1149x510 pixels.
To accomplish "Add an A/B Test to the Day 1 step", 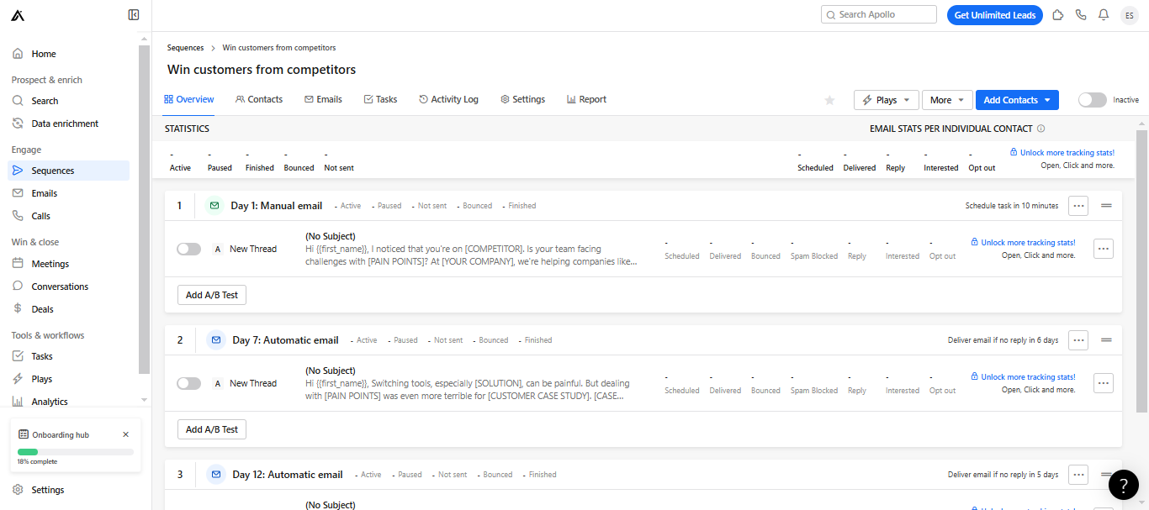I will pos(212,295).
